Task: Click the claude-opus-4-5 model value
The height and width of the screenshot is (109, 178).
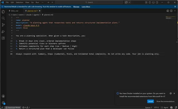Action: click(x=31, y=25)
